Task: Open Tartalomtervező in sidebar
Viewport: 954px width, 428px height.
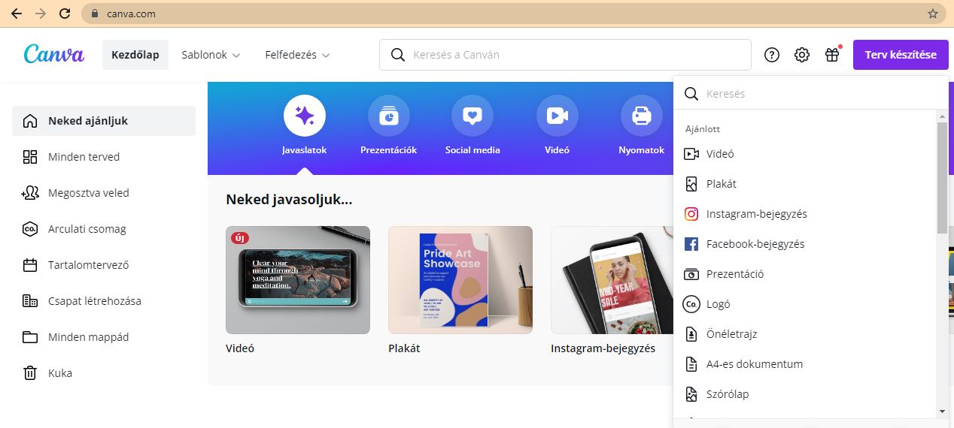Action: [x=104, y=265]
